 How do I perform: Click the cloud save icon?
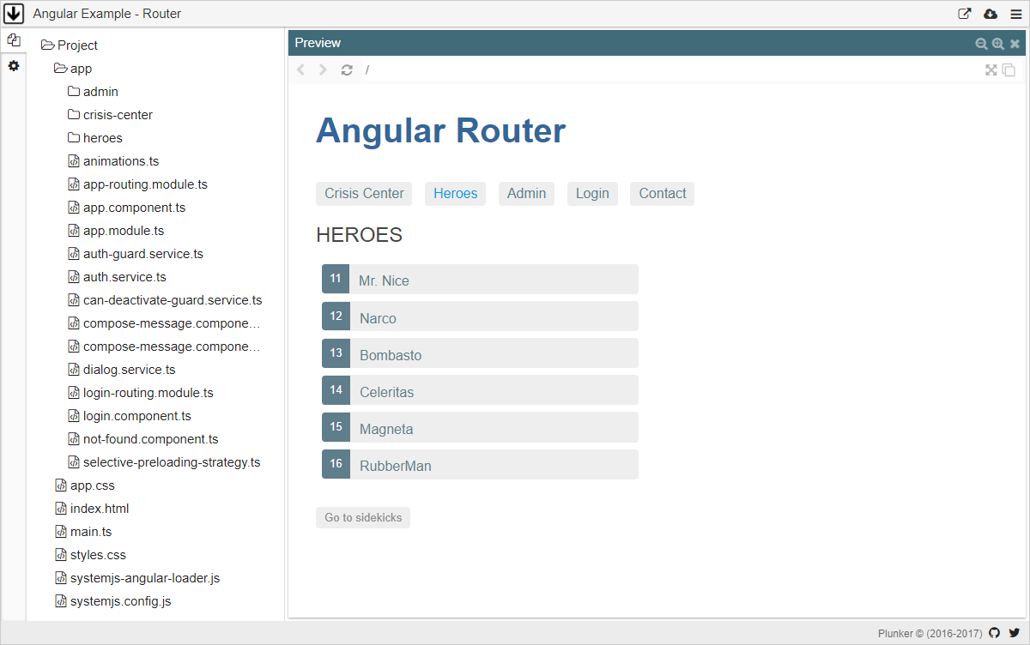pos(991,14)
